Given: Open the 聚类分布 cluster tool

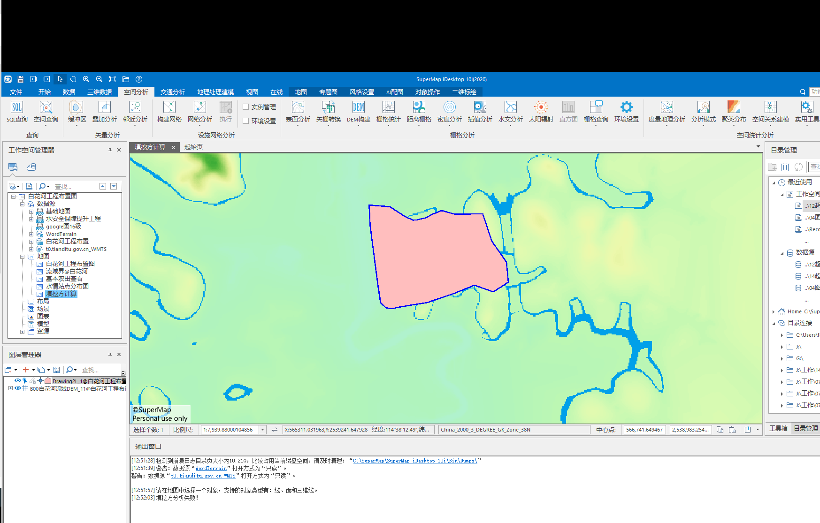Looking at the screenshot, I should click(734, 113).
